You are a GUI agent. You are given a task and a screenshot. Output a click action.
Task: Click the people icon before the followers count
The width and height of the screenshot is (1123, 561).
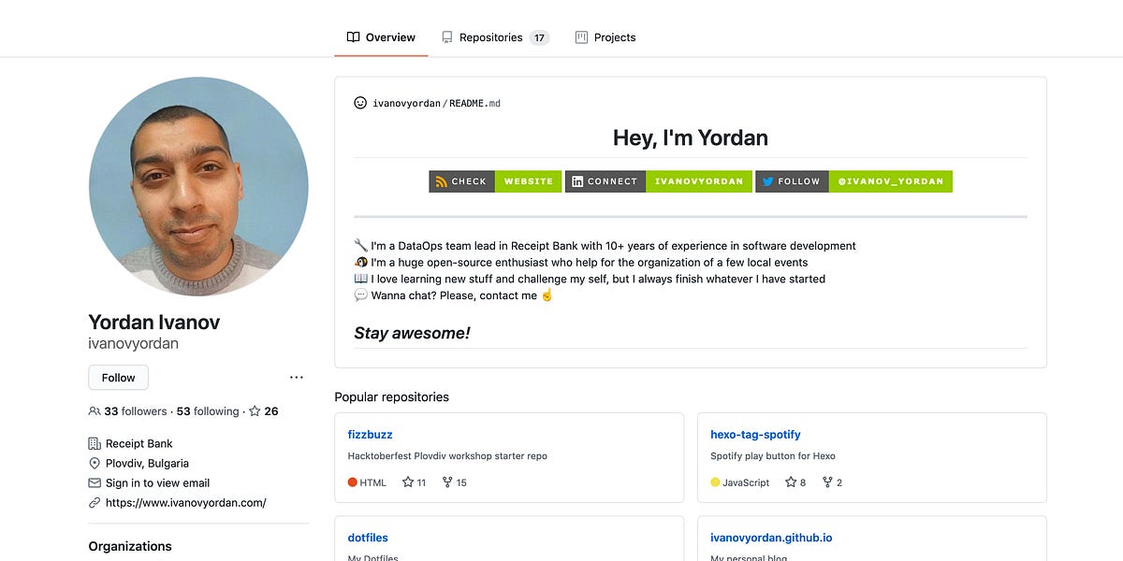(x=94, y=410)
